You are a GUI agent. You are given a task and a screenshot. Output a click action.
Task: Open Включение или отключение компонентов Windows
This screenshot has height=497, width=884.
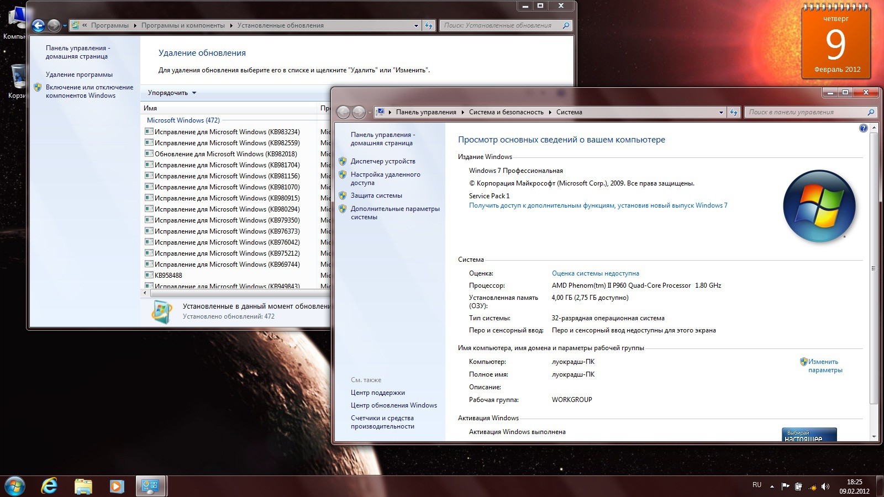90,91
